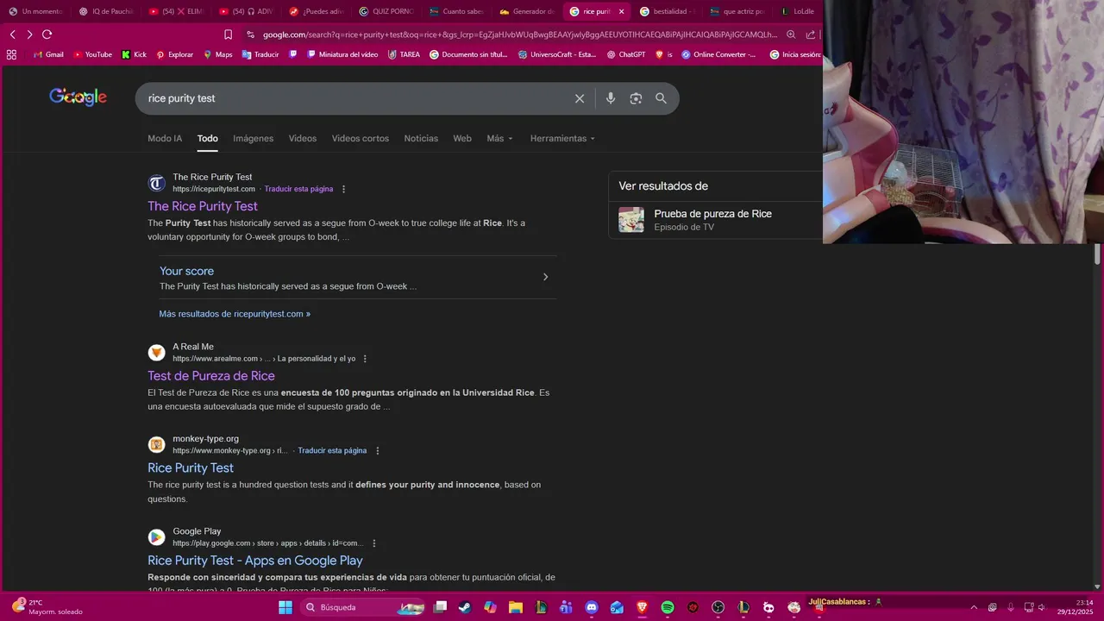Image resolution: width=1104 pixels, height=621 pixels.
Task: Translate the monkey-type.org result page
Action: [332, 450]
